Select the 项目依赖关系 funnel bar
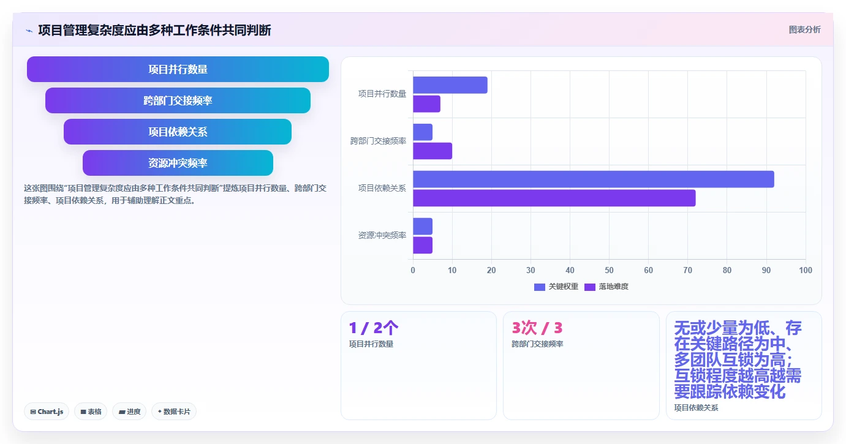 178,132
